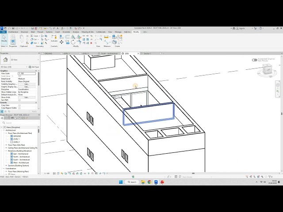Click the Properties panel vertical scrollbar
The width and height of the screenshot is (283, 212).
(x=38, y=79)
